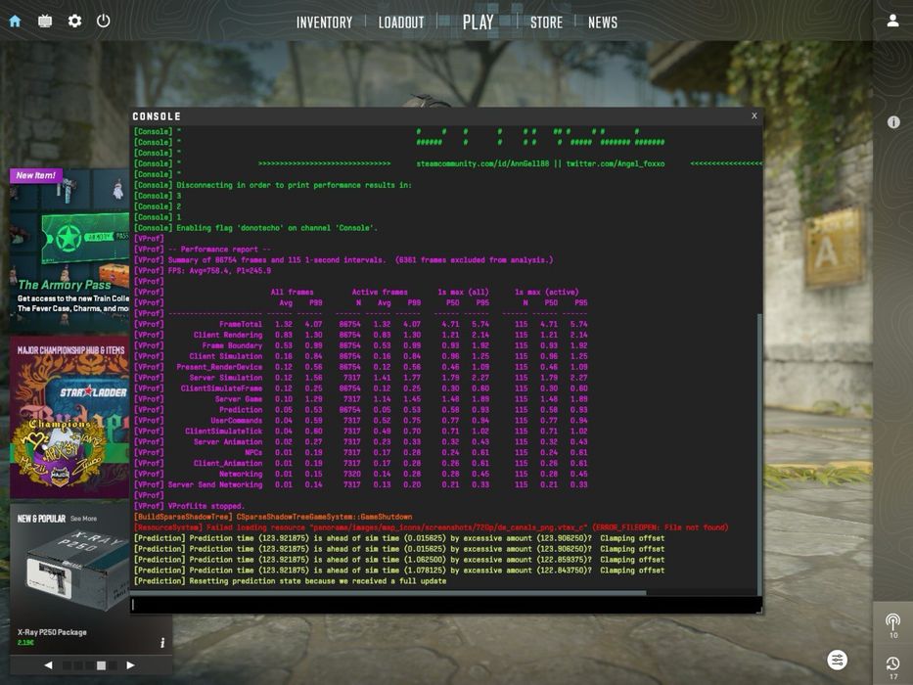Viewport: 913px width, 685px height.
Task: Open the recent players clock icon
Action: pyautogui.click(x=892, y=663)
